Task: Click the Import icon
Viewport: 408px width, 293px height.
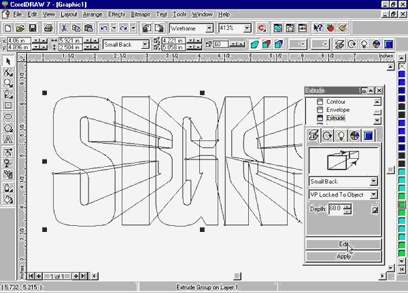Action: 146,28
